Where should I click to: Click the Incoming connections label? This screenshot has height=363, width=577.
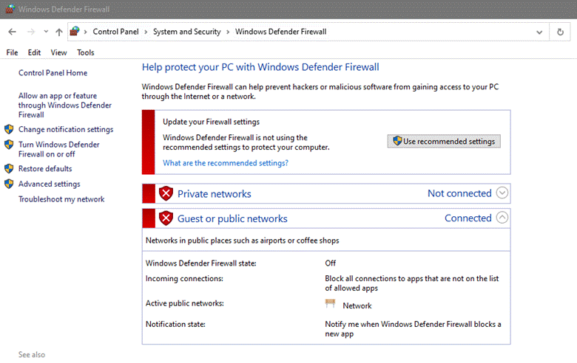(x=184, y=279)
